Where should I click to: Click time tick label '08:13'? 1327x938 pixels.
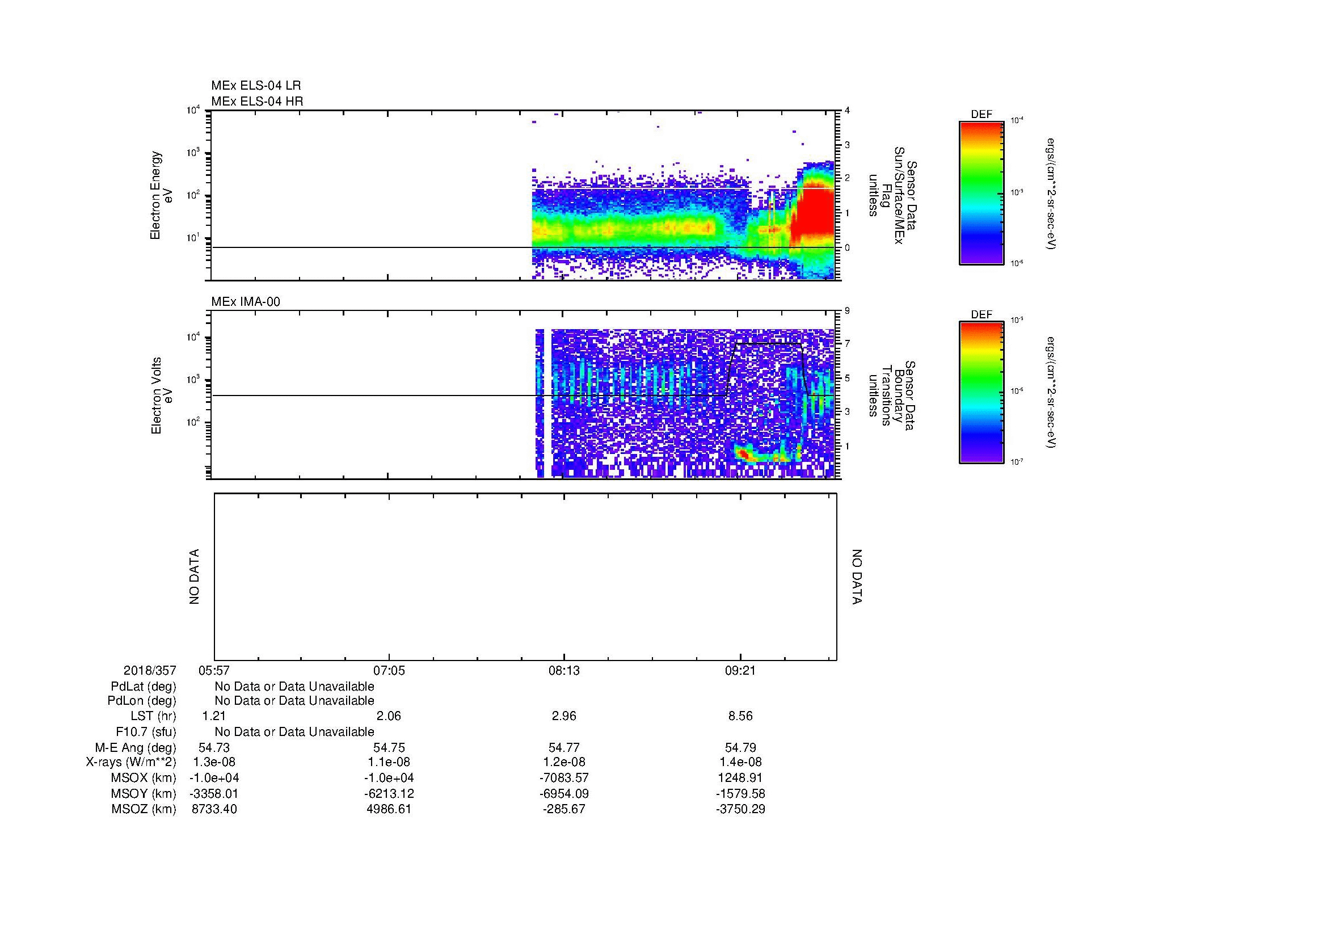564,670
